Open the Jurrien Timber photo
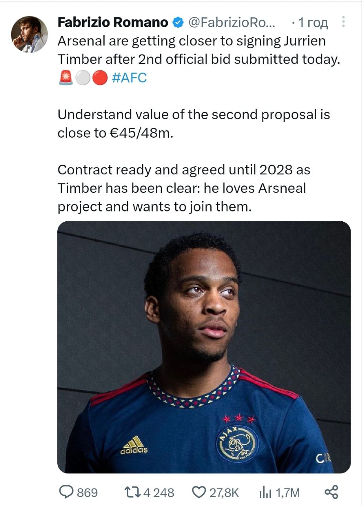362x505 pixels. click(204, 347)
